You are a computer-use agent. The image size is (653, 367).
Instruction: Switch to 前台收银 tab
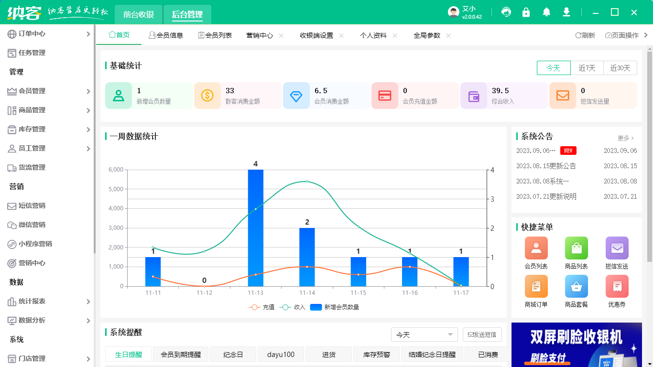(139, 15)
